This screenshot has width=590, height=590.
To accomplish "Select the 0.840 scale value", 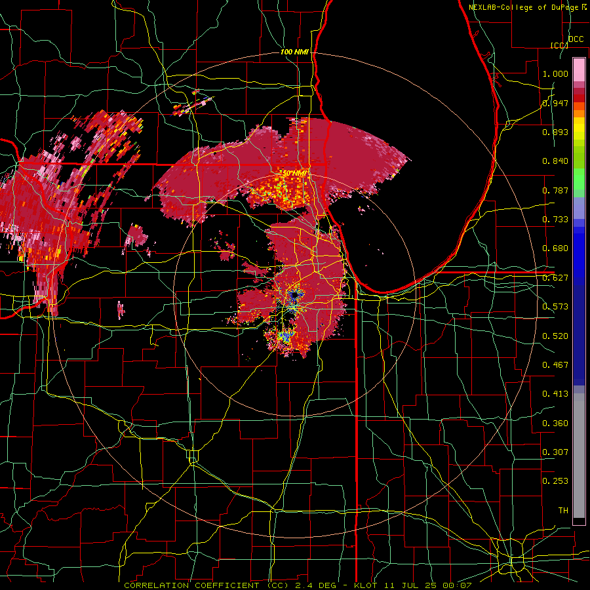I will (555, 161).
